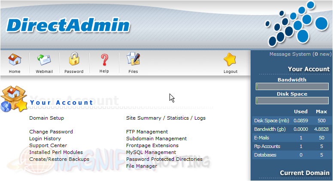The width and height of the screenshot is (333, 181).
Task: Open Site Summary / Statistics / Logs
Action: [166, 118]
